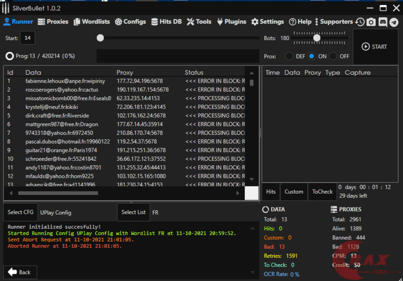
Task: Open the Proxies section
Action: coord(53,22)
